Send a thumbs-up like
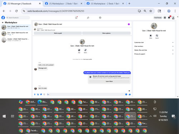 (130, 94)
